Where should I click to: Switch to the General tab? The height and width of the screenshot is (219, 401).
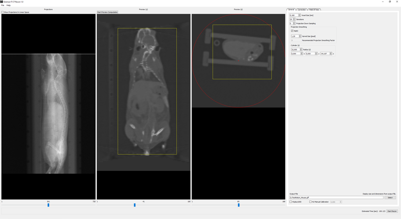point(291,10)
